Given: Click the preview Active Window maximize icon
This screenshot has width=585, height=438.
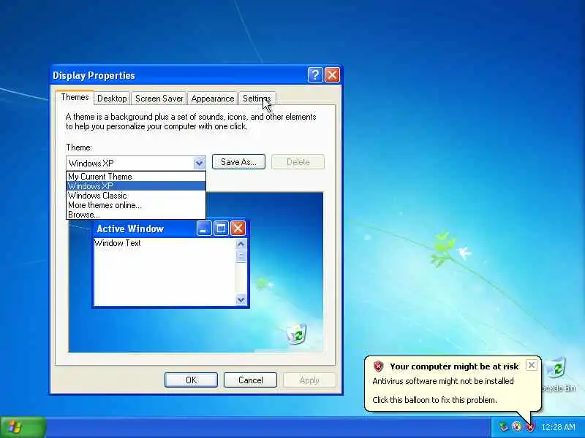Looking at the screenshot, I should [x=221, y=228].
